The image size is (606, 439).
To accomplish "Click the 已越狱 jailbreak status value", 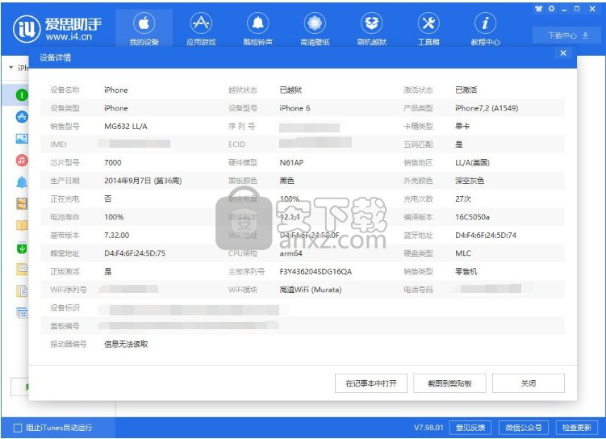I will (x=290, y=90).
